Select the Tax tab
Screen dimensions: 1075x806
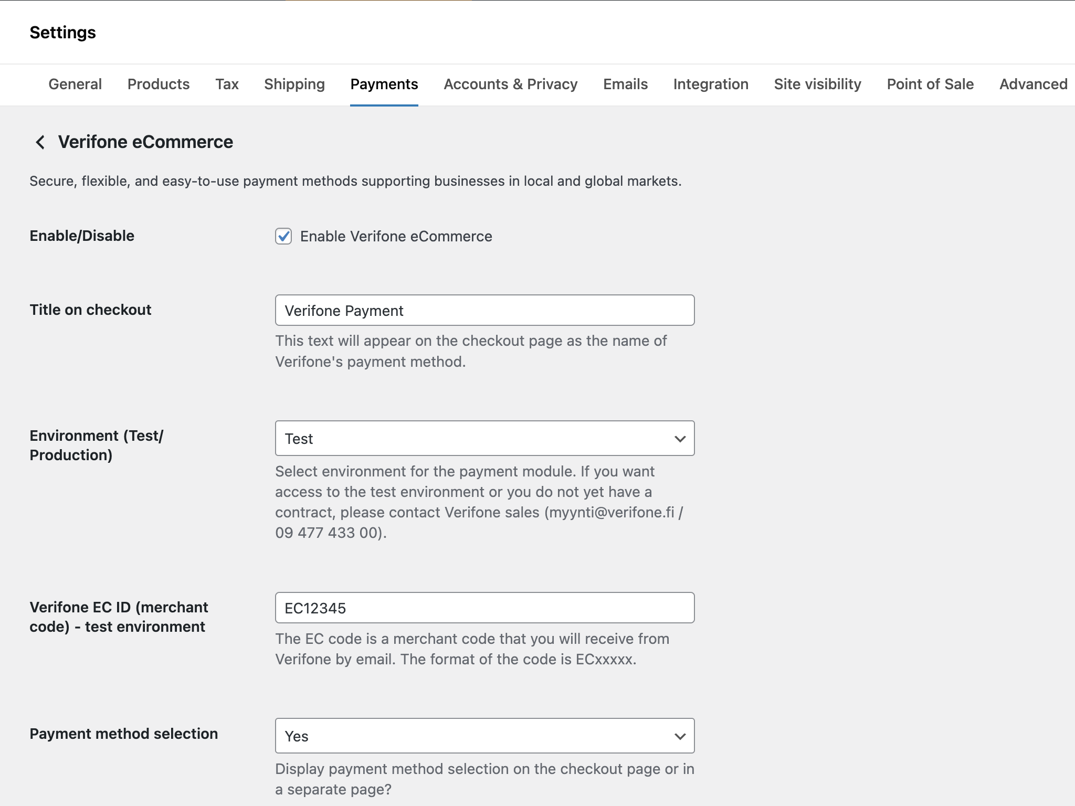226,84
